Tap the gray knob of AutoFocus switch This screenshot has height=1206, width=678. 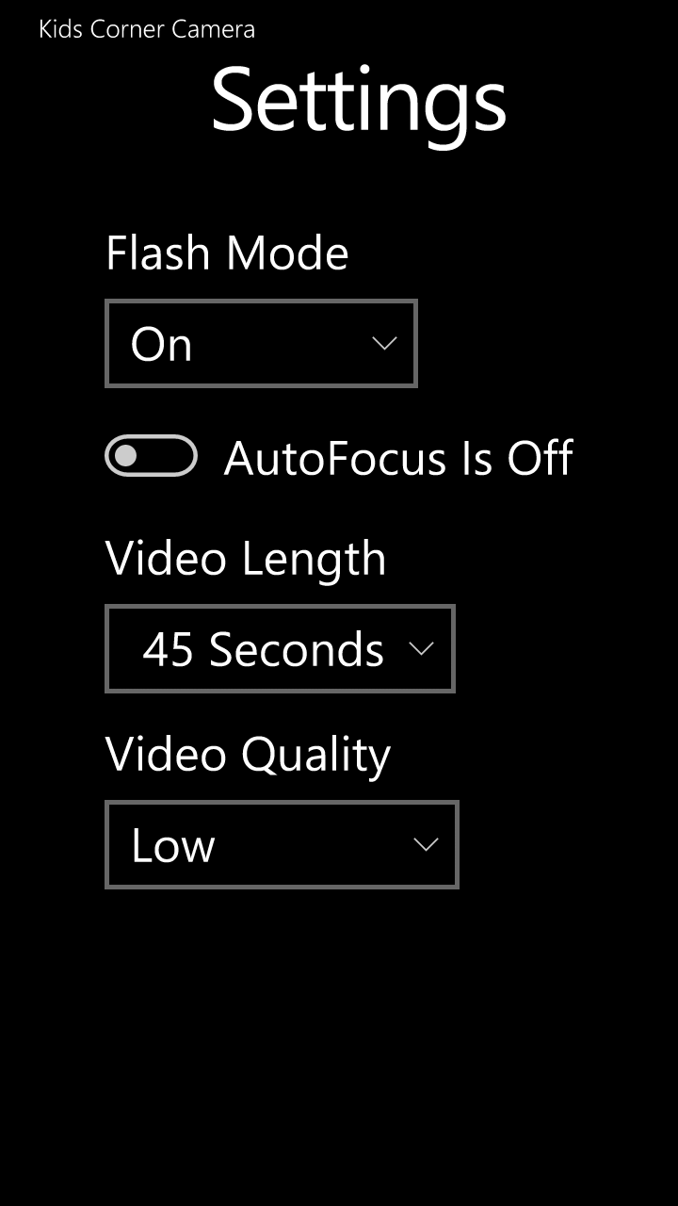click(125, 456)
